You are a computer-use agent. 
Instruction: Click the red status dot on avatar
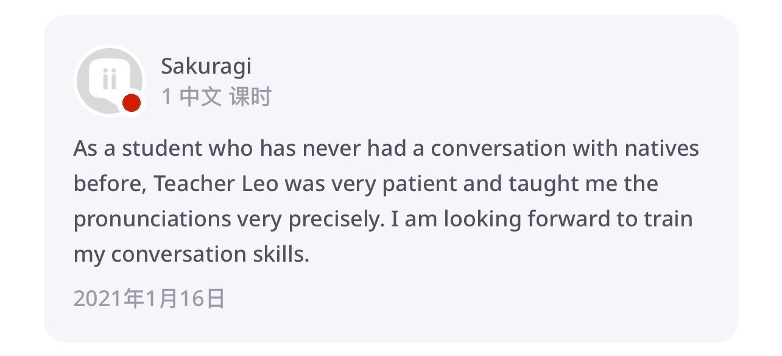[x=131, y=103]
